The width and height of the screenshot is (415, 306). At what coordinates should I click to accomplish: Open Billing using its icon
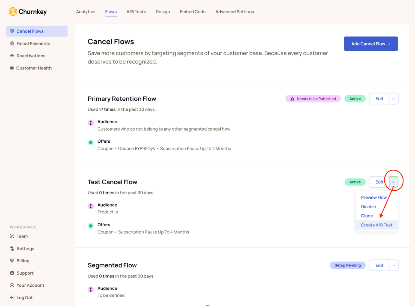click(12, 261)
